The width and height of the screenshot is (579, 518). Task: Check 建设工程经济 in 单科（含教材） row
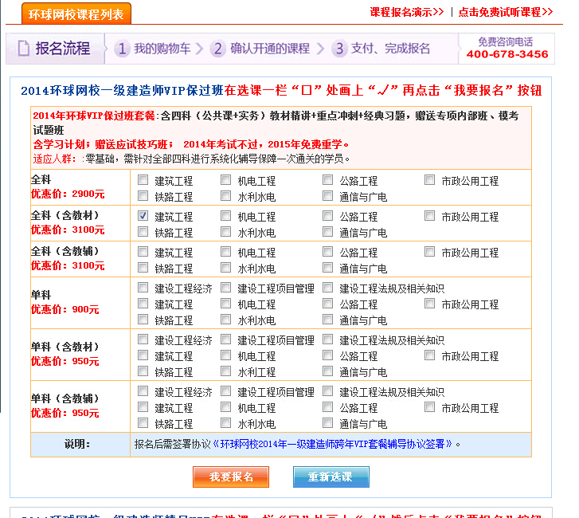click(x=143, y=339)
